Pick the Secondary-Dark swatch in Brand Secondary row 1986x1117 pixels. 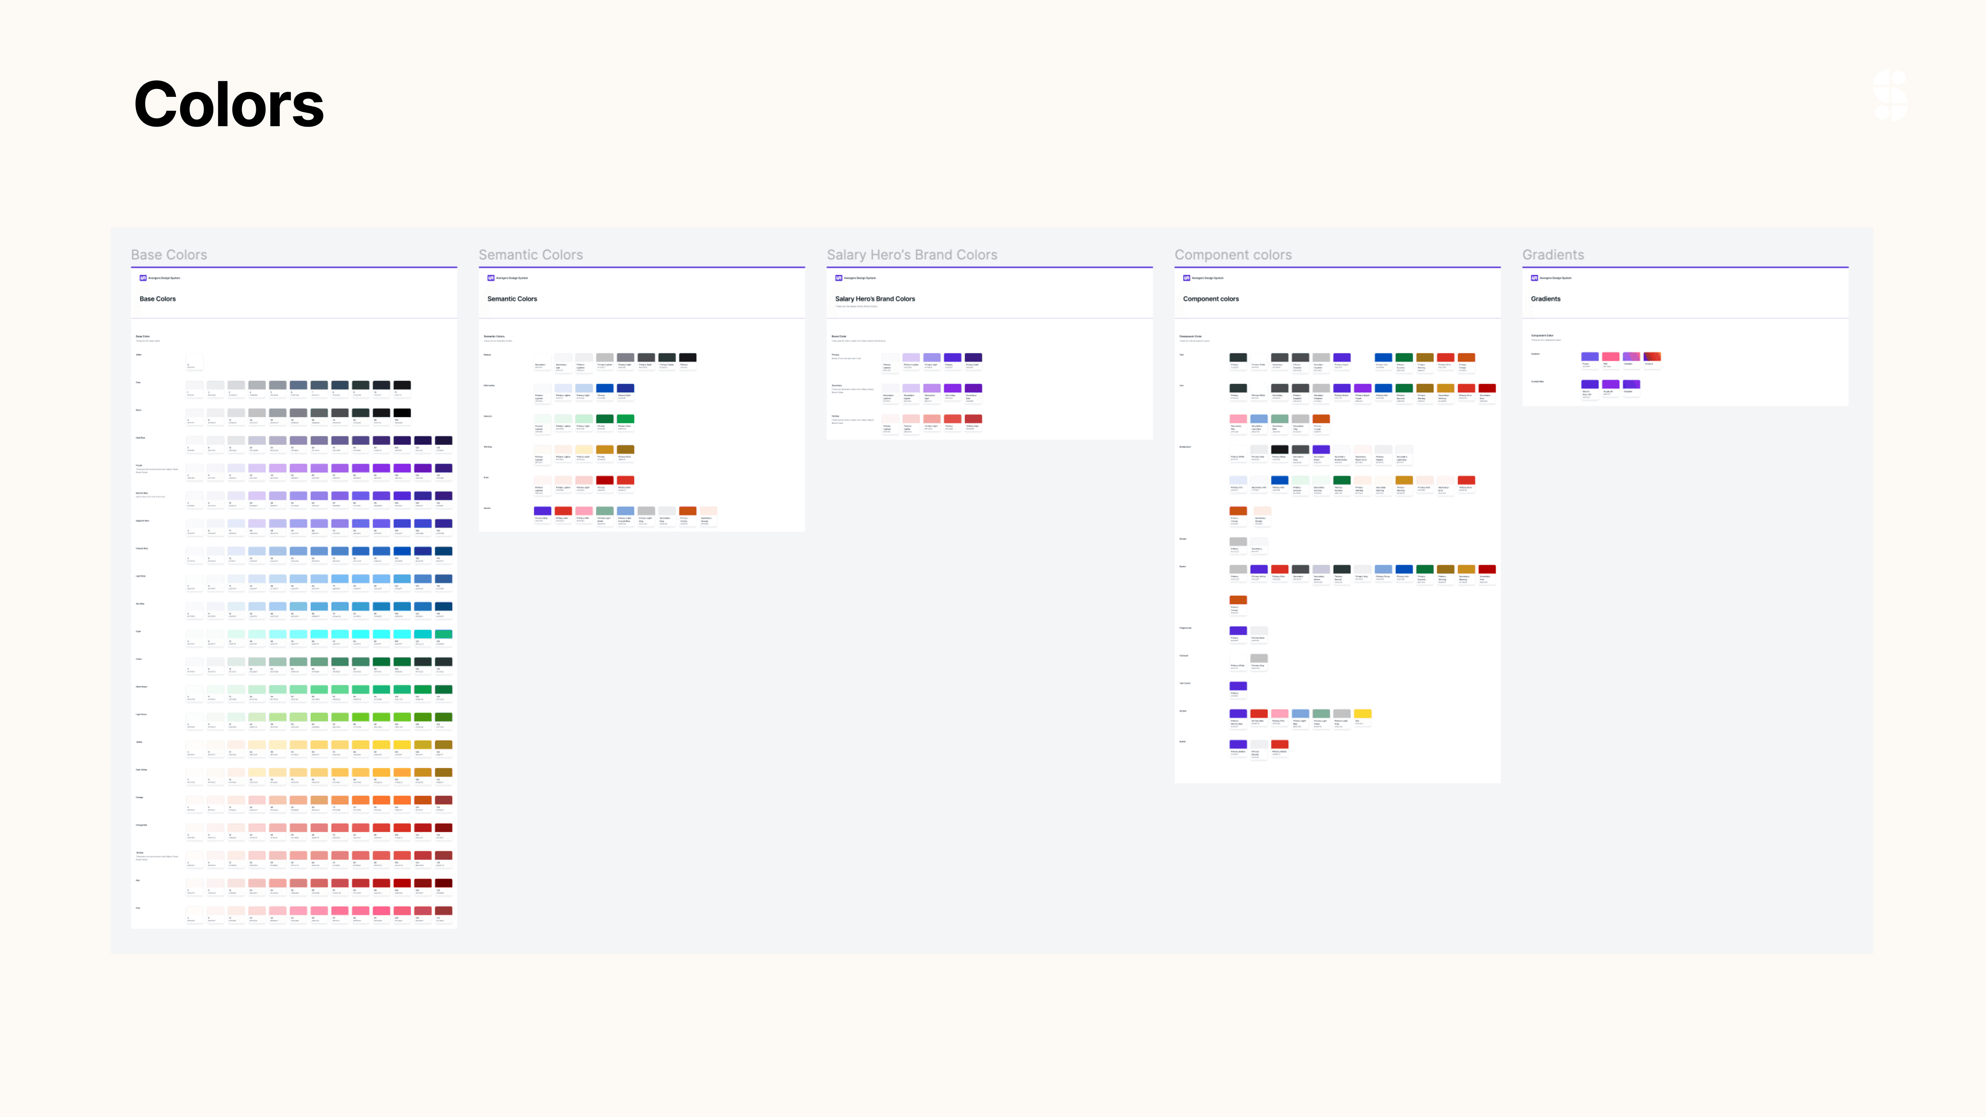[974, 388]
